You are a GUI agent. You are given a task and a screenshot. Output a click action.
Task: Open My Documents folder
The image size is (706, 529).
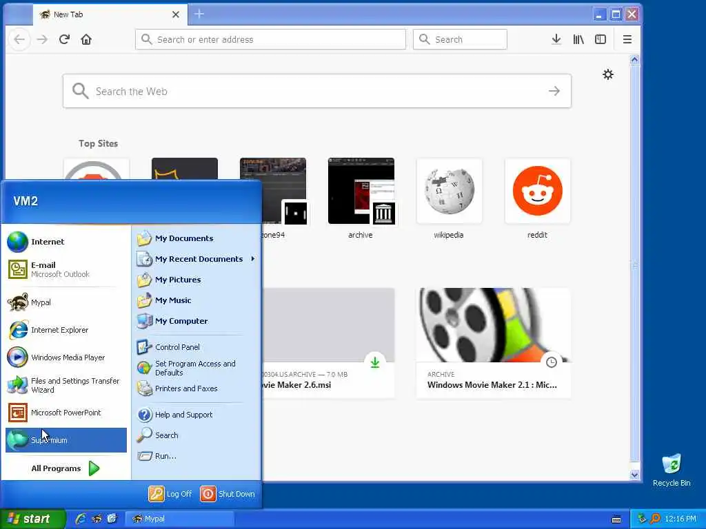point(196,238)
